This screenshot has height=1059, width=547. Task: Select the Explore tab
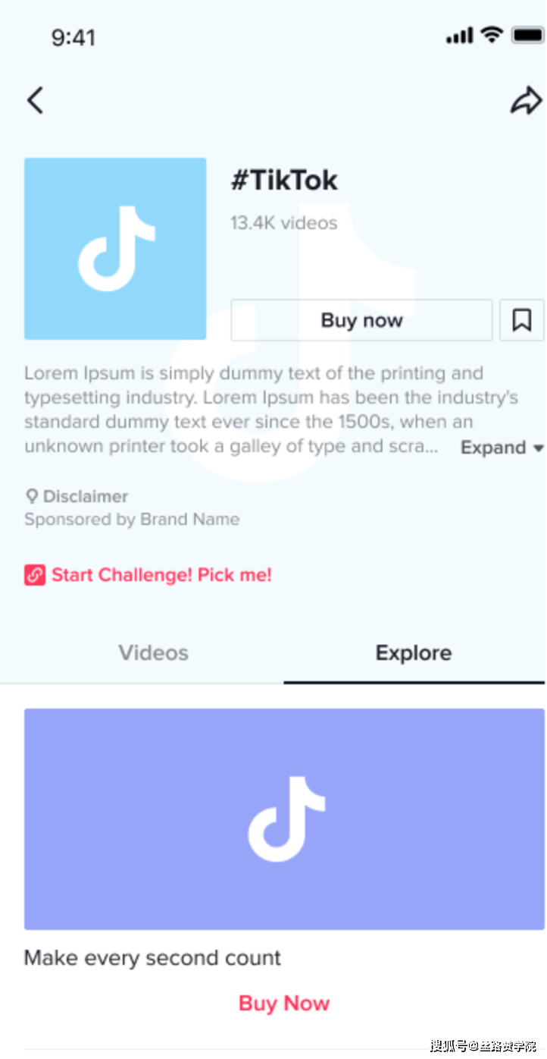pyautogui.click(x=414, y=653)
